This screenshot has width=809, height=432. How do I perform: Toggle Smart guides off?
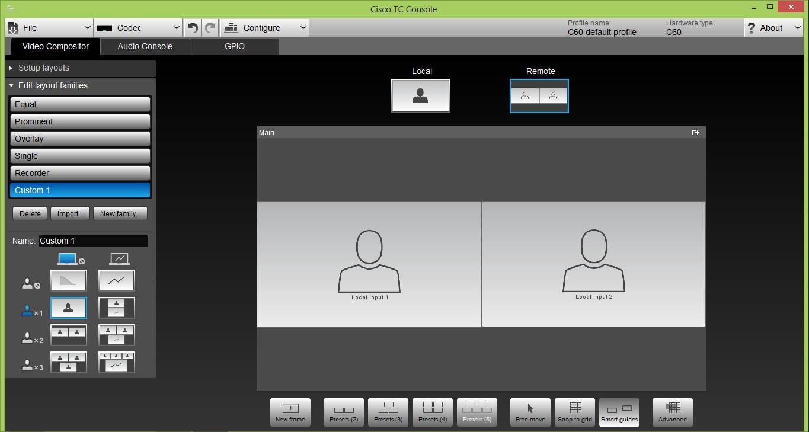[x=619, y=412]
